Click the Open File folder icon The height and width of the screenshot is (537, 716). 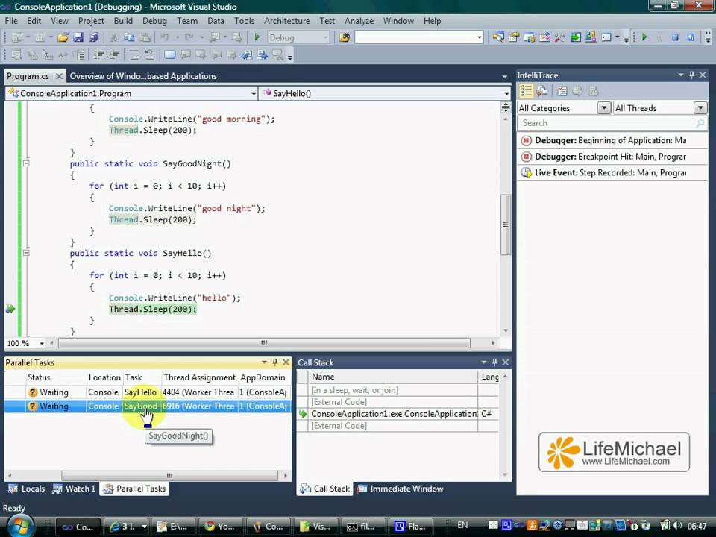pyautogui.click(x=63, y=37)
